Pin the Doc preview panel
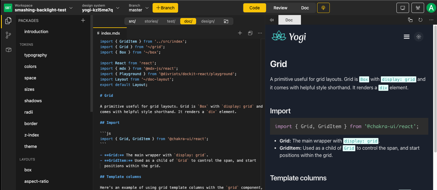The height and width of the screenshot is (190, 437). [x=272, y=20]
